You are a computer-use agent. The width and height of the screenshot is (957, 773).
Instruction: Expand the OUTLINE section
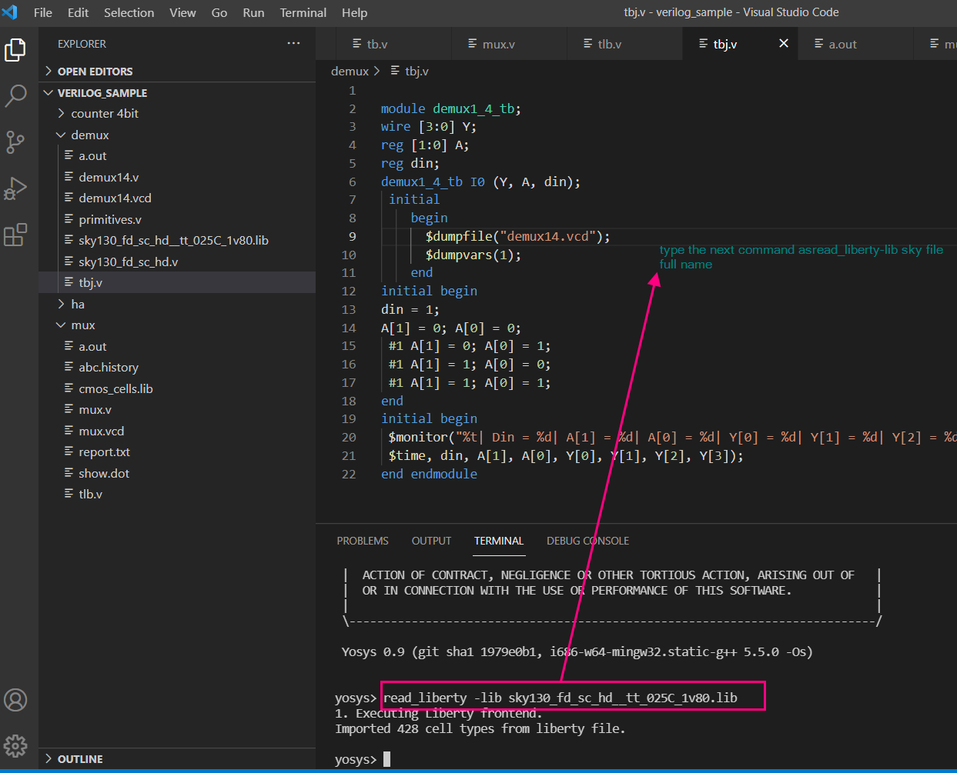[177, 758]
